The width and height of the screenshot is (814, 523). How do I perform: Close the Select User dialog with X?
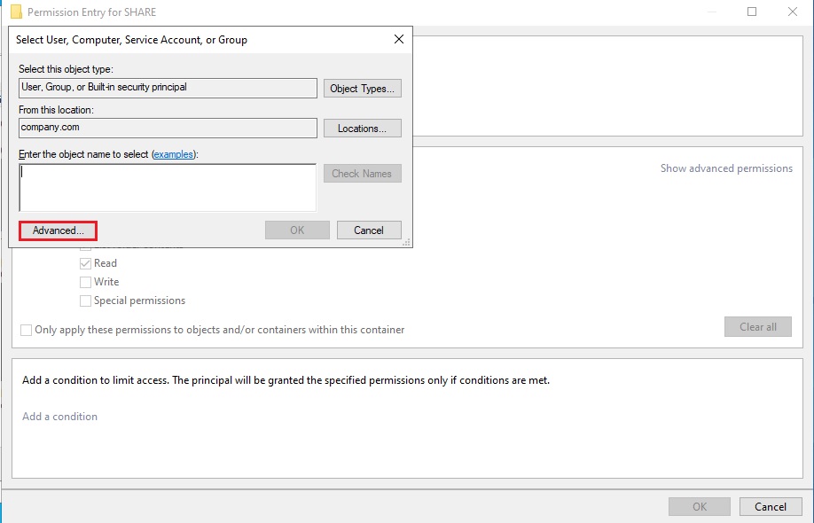[399, 40]
